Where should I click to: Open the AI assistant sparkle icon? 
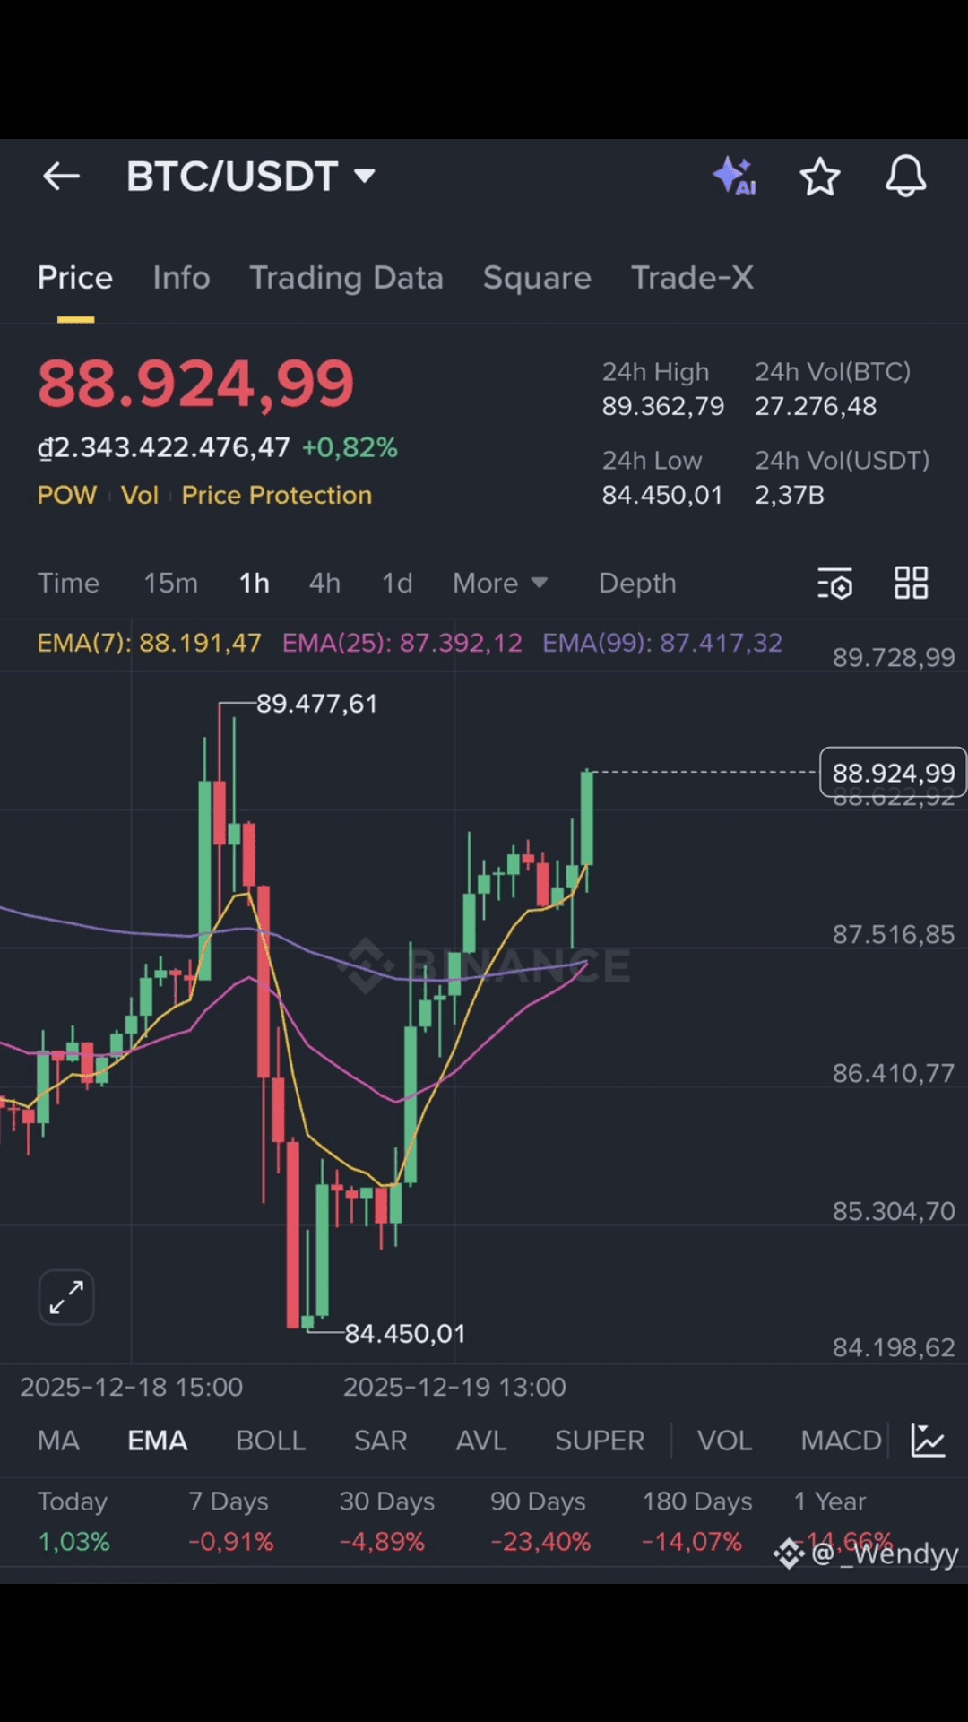pyautogui.click(x=734, y=176)
